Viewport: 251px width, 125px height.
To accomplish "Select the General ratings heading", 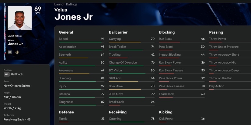I will click(66, 32).
